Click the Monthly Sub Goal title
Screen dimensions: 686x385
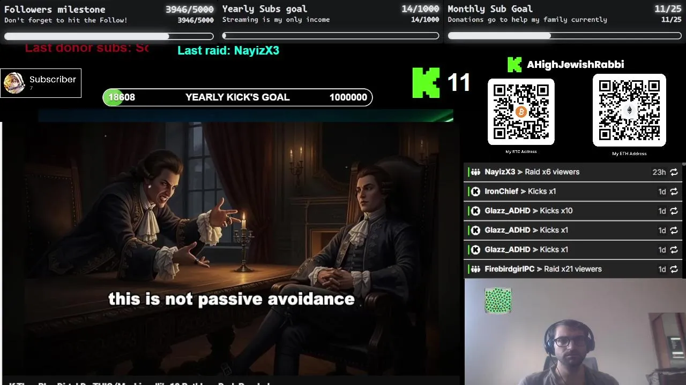click(x=490, y=9)
